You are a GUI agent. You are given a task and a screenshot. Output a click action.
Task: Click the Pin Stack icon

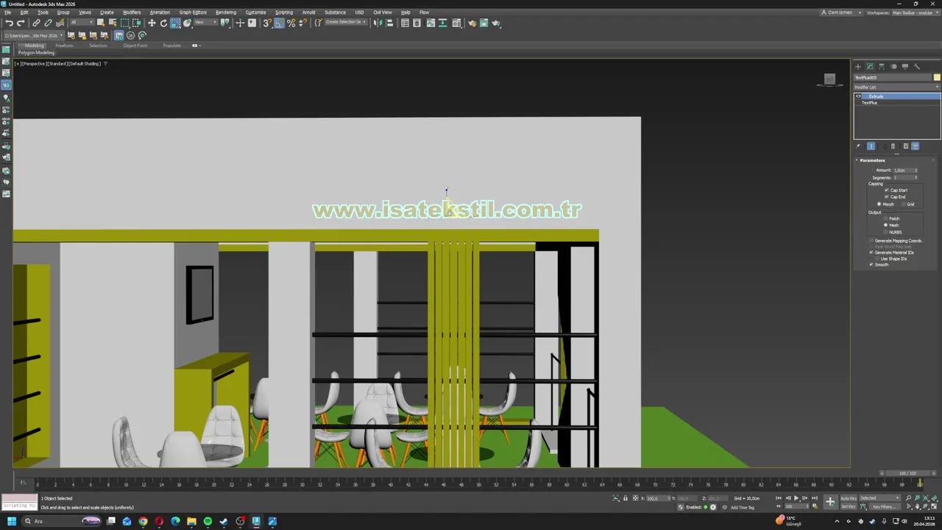pyautogui.click(x=857, y=146)
